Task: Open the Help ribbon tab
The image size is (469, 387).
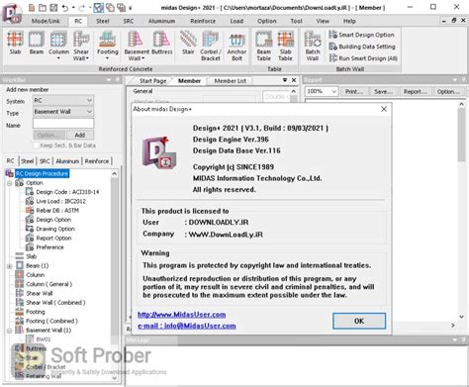Action: 349,21
